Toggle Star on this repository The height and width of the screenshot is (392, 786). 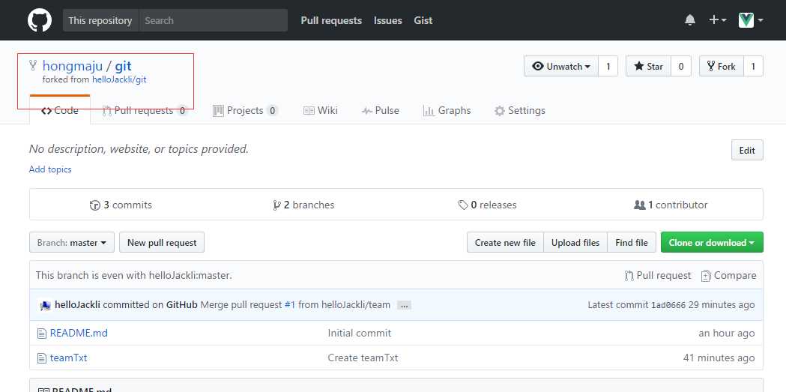pyautogui.click(x=648, y=67)
